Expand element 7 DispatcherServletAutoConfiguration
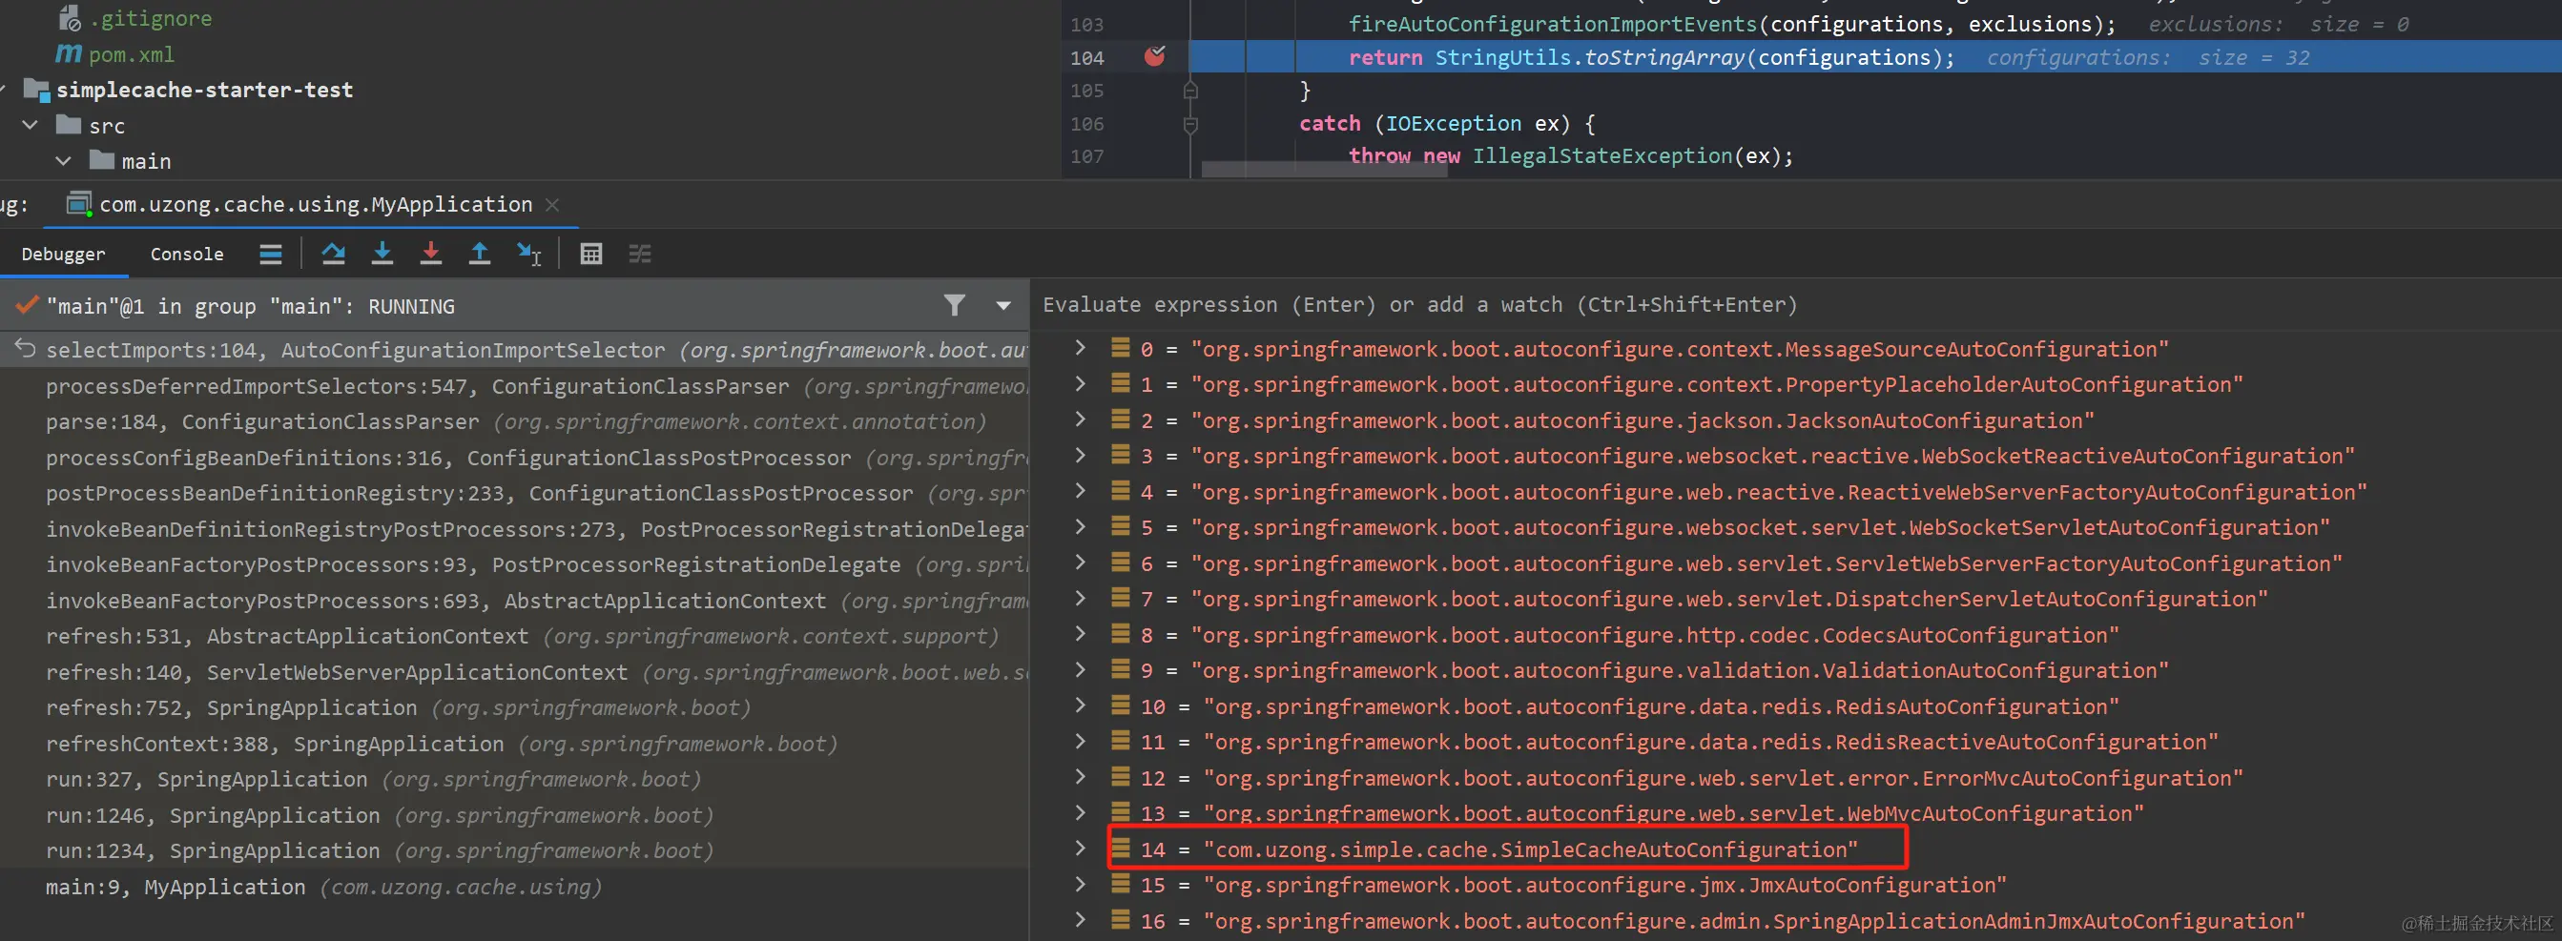This screenshot has width=2562, height=941. [1080, 598]
